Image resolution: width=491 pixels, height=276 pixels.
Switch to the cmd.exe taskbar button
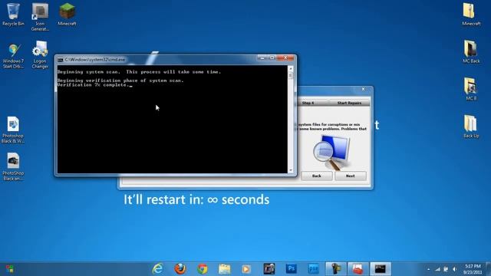pyautogui.click(x=381, y=269)
